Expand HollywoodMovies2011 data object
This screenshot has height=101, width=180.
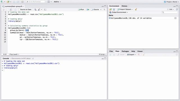(110, 18)
